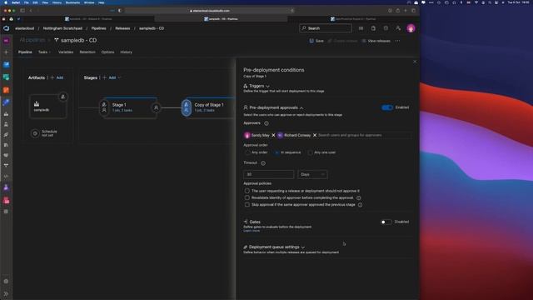Open Gates Learn more link

tap(252, 231)
